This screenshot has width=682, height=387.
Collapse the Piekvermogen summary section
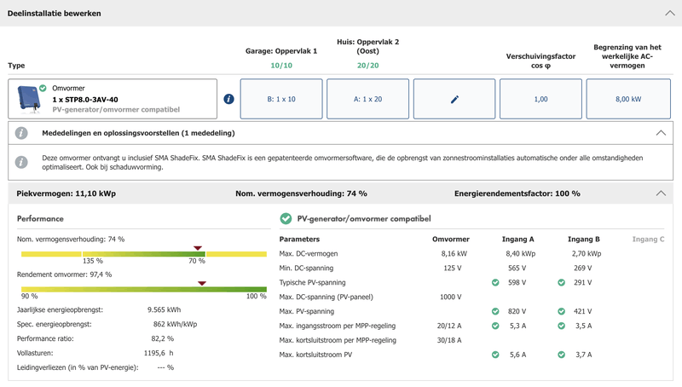[660, 193]
